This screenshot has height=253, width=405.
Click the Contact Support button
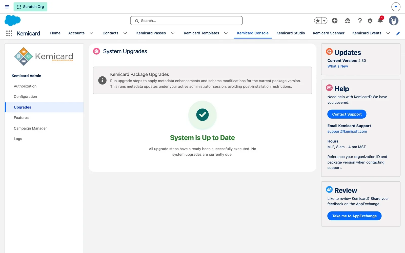click(x=347, y=114)
